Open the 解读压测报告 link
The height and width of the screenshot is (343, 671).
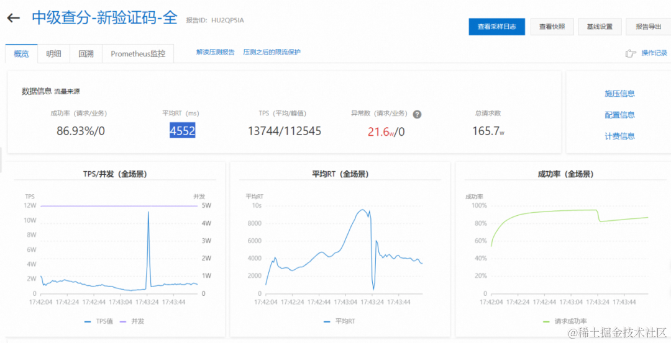(x=215, y=52)
